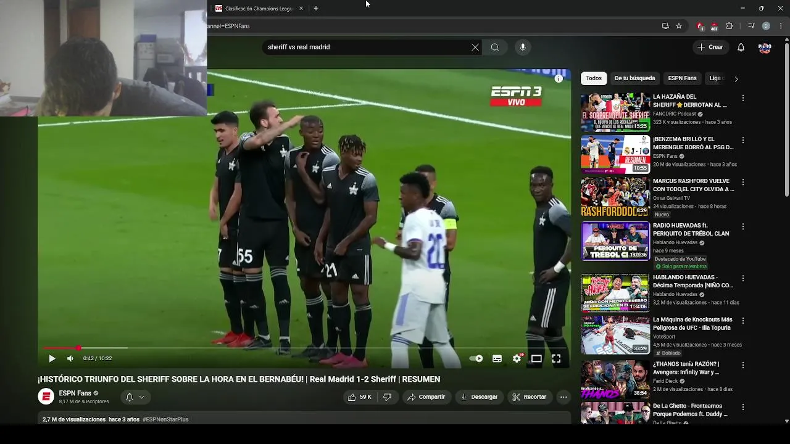Open a new browser tab

point(316,9)
